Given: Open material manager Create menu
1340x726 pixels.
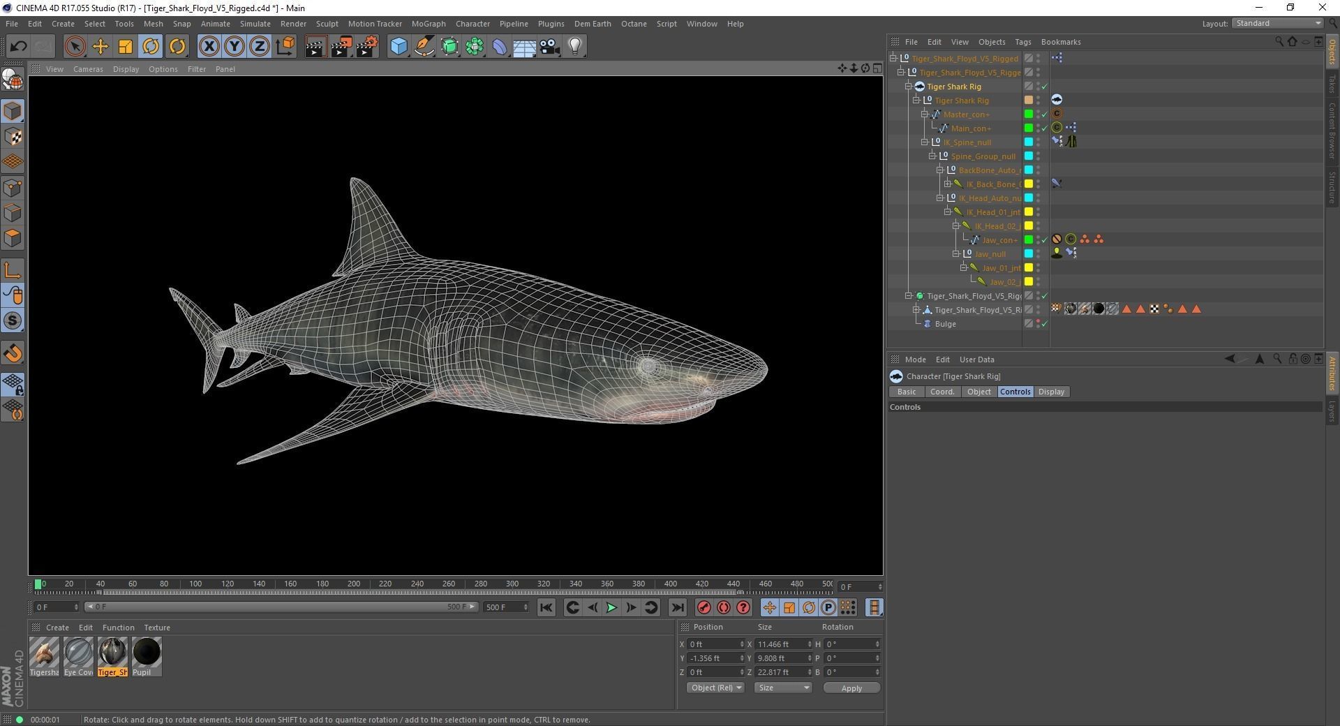Looking at the screenshot, I should tap(57, 628).
